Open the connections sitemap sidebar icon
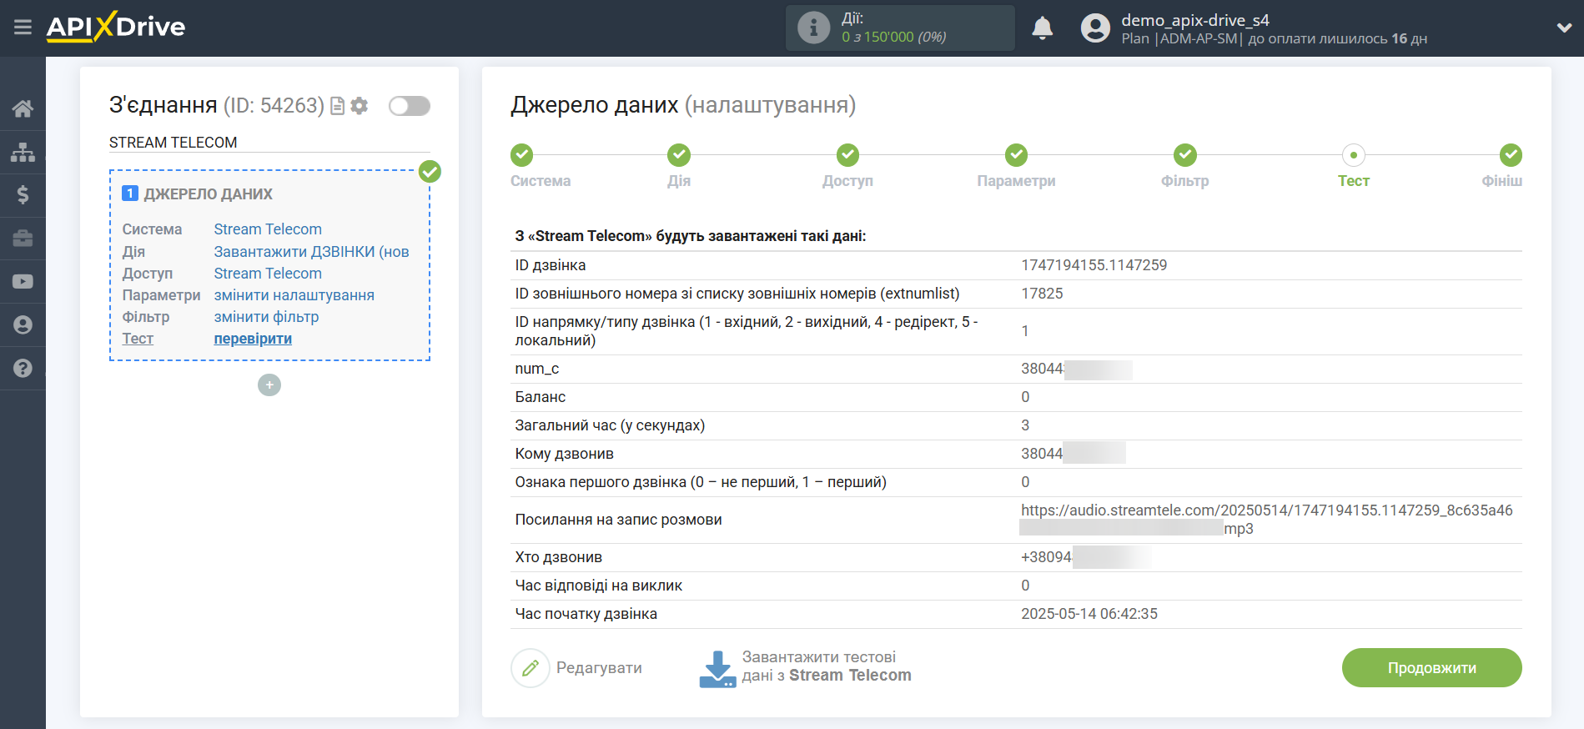The image size is (1584, 729). click(23, 152)
